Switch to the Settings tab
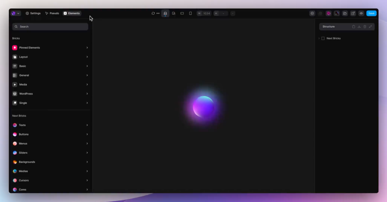387x202 pixels. tap(33, 13)
